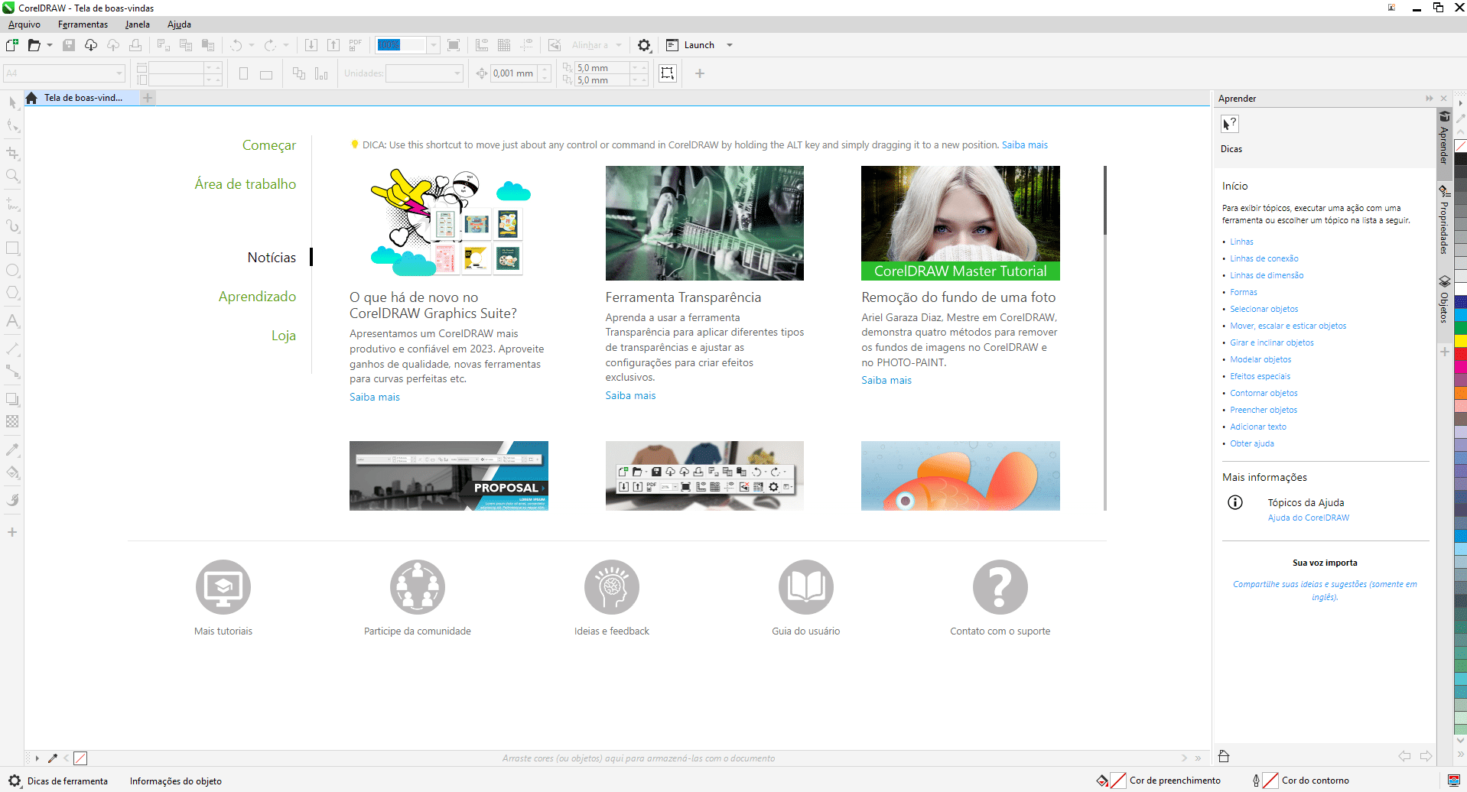This screenshot has width=1467, height=792.
Task: Switch to the Tela de boas-vindas tab
Action: pyautogui.click(x=82, y=98)
